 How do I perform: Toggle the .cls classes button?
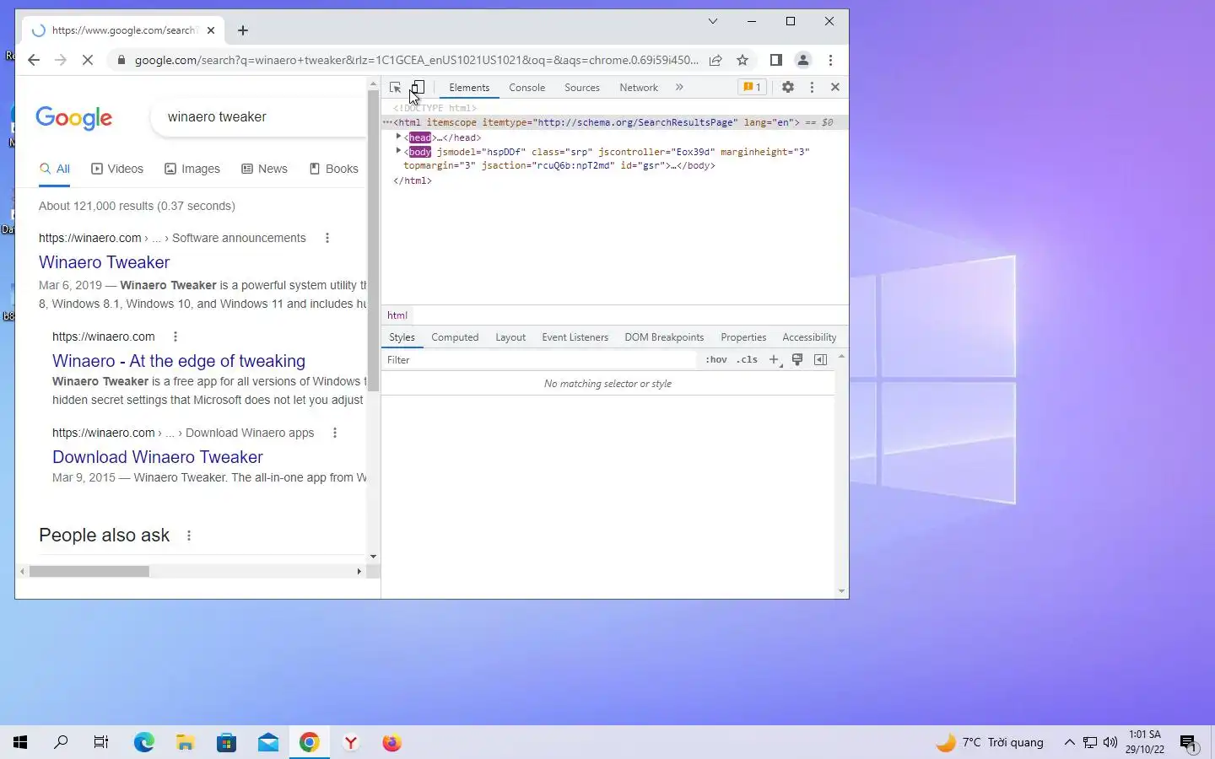(x=747, y=360)
